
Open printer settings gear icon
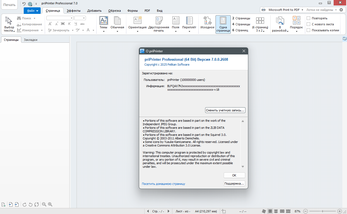(x=341, y=10)
